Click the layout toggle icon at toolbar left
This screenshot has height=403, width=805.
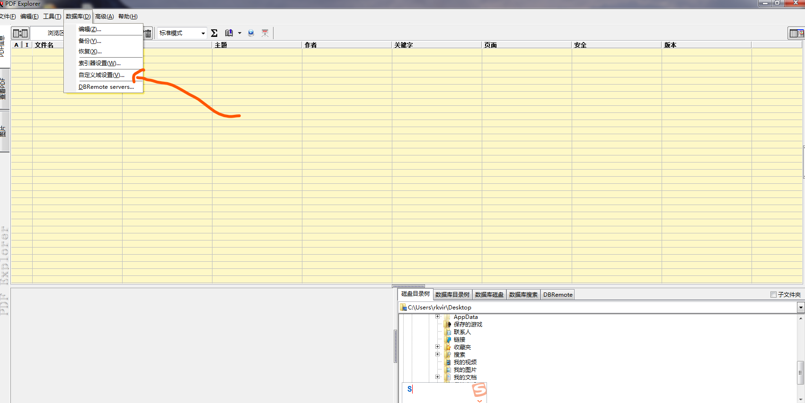pyautogui.click(x=20, y=33)
